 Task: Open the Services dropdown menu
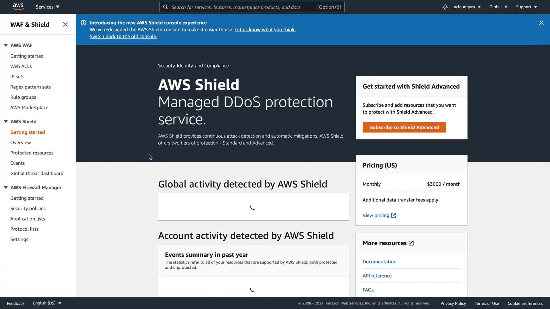48,7
